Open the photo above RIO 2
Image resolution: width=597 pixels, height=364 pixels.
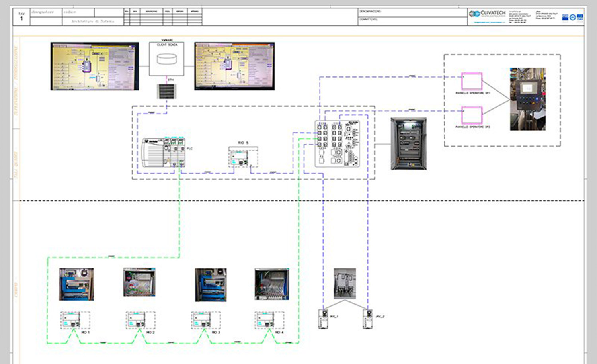pyautogui.click(x=139, y=282)
